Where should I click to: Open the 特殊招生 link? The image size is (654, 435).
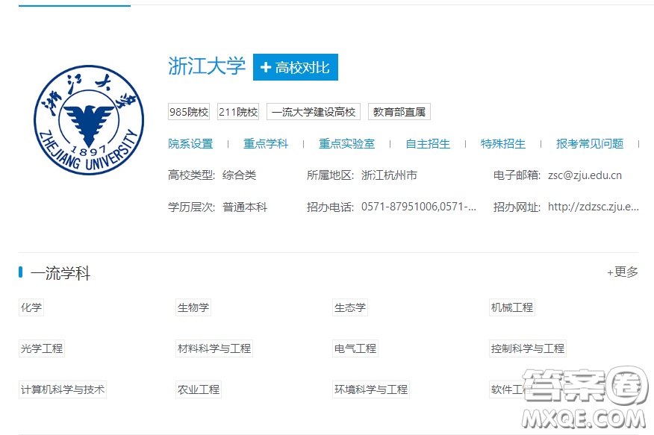tap(503, 144)
